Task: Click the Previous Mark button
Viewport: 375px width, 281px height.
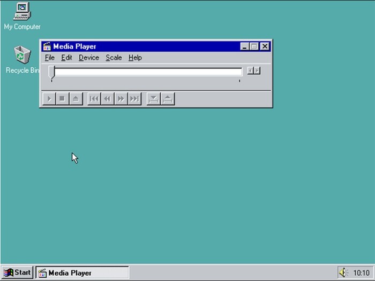Action: (x=94, y=99)
